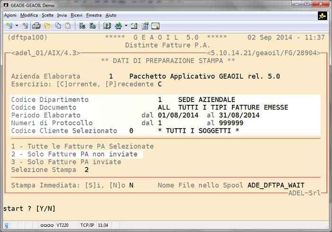Click option 1 Tutte le Fatture PA Selezionate
This screenshot has width=332, height=232.
tap(82, 147)
